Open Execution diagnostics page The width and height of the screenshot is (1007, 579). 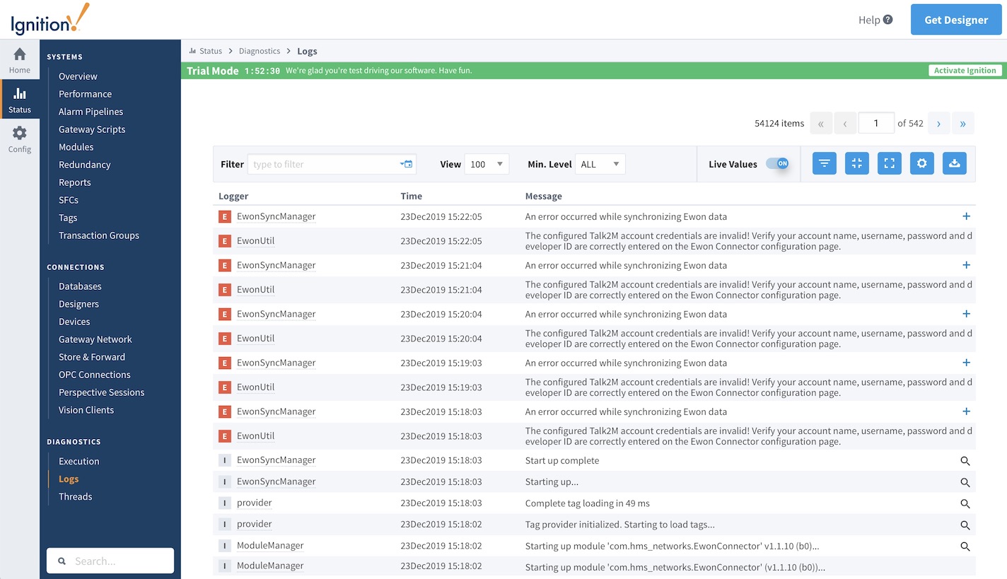coord(79,461)
